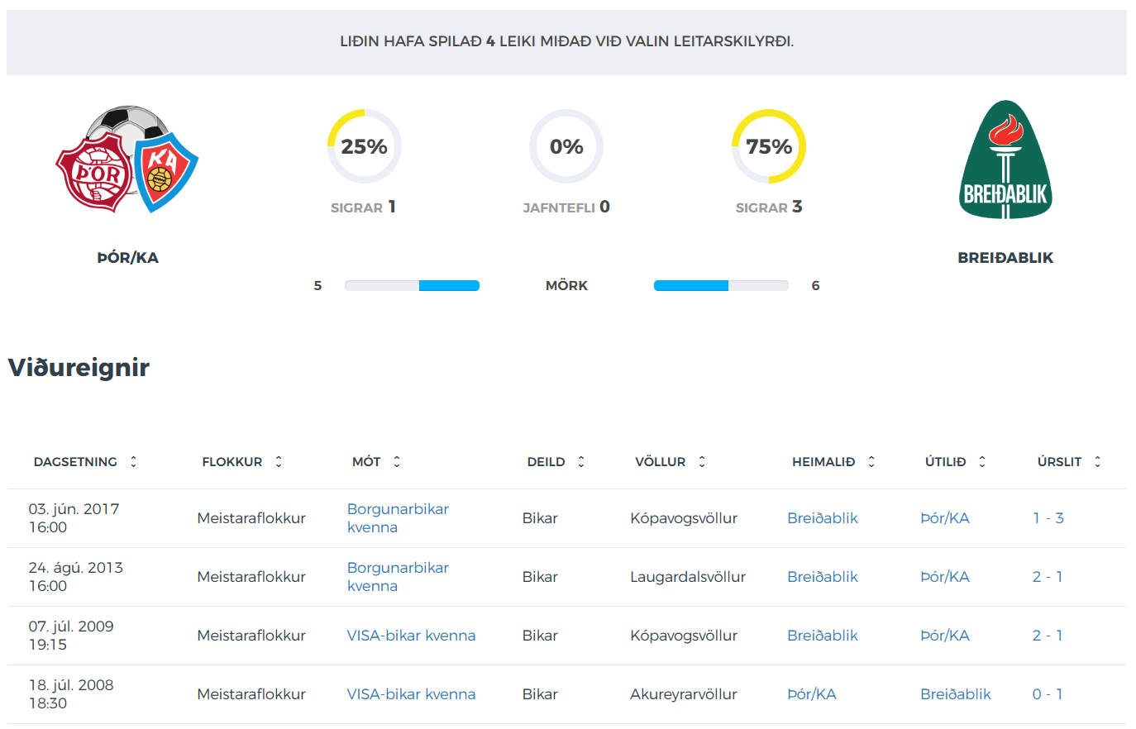Sort table by Útilið column arrows
The width and height of the screenshot is (1136, 729).
[982, 462]
